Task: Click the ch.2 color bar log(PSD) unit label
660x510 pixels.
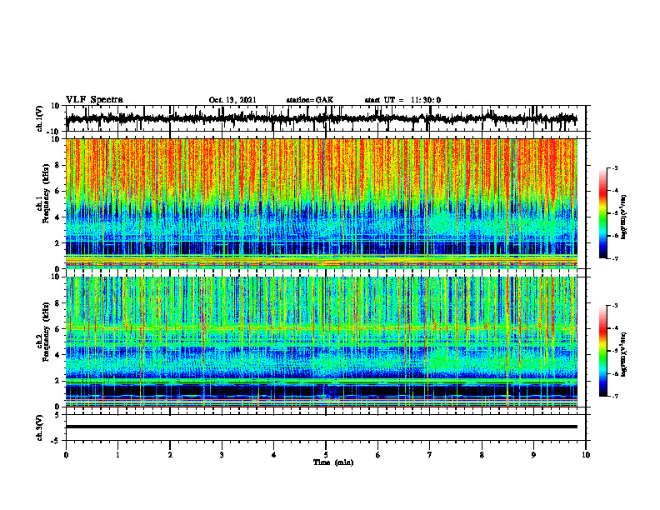Action: [624, 354]
